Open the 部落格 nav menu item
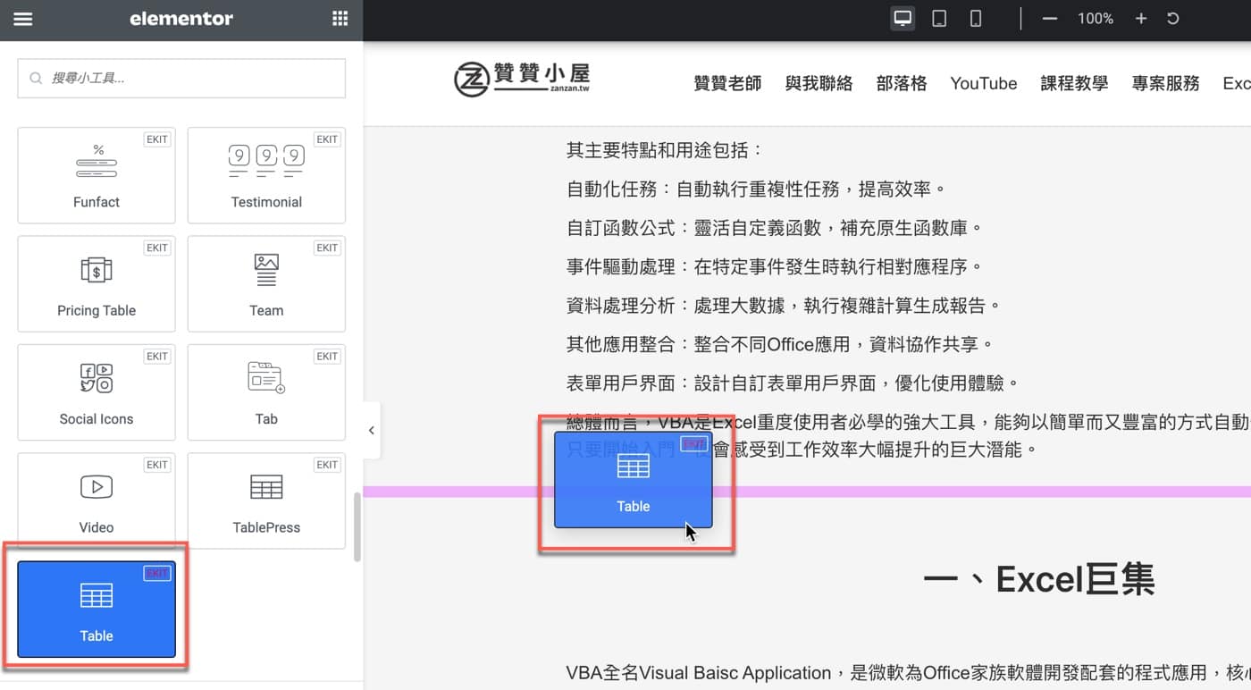 pos(902,83)
